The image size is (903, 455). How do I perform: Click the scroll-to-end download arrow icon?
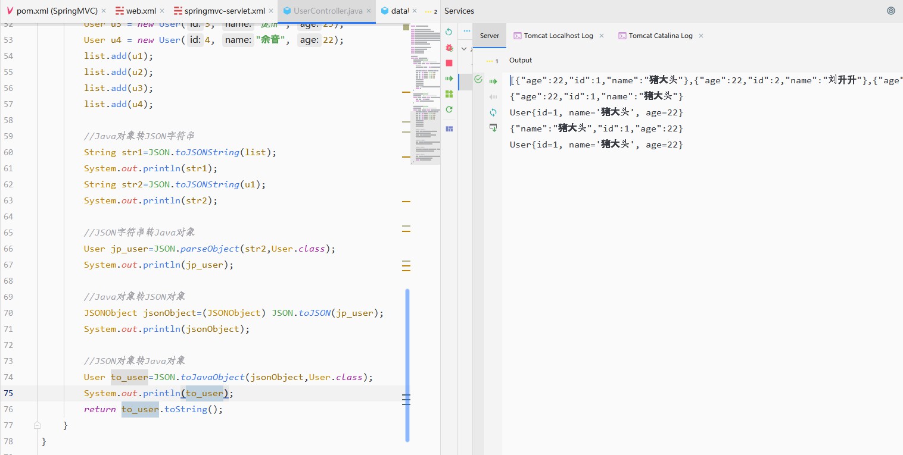point(493,128)
